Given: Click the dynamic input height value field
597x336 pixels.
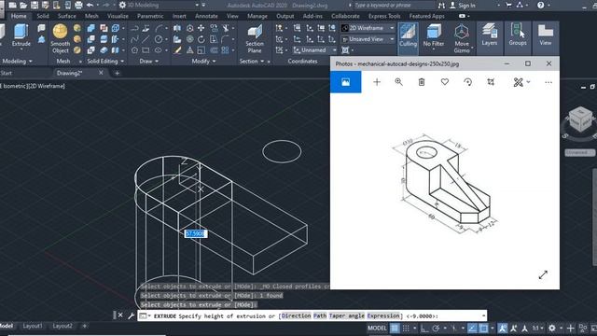Looking at the screenshot, I should click(x=196, y=234).
